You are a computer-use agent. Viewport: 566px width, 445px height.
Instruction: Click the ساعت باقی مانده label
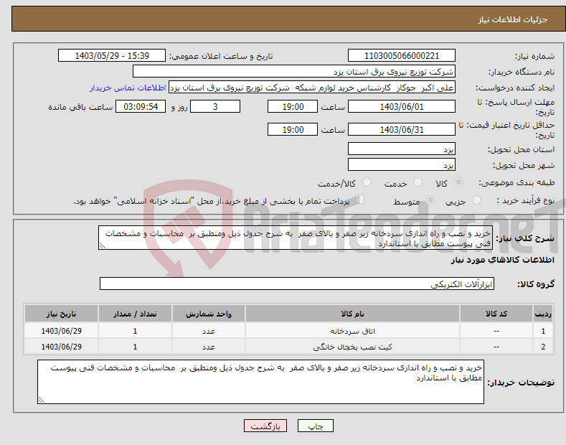[80, 107]
